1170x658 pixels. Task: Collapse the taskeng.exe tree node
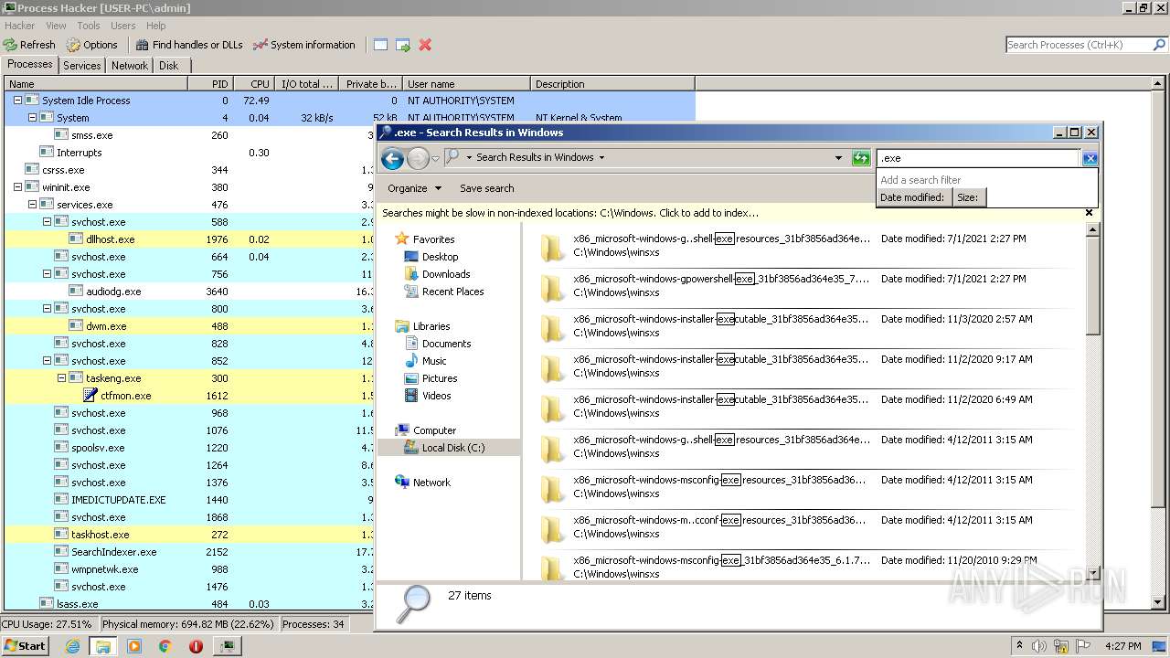61,378
